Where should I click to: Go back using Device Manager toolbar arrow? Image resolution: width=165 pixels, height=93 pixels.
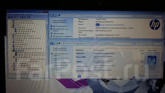pos(9,17)
